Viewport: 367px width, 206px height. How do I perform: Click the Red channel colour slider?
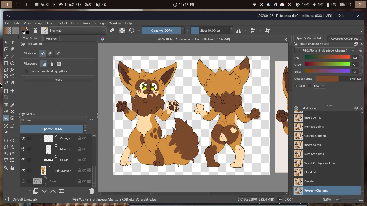[327, 57]
